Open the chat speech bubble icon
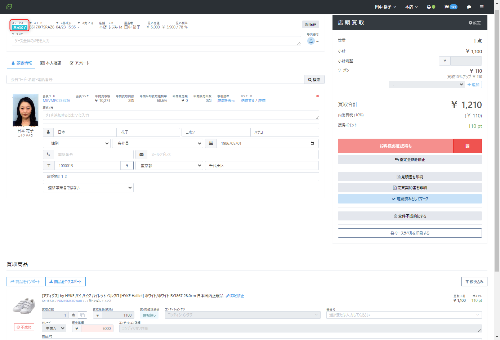Screen dimensions: 500x340 [x=469, y=7]
